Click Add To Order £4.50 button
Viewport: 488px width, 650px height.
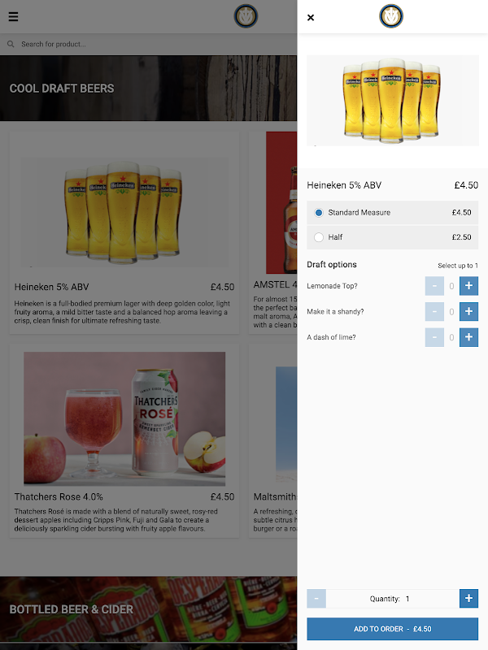click(393, 629)
